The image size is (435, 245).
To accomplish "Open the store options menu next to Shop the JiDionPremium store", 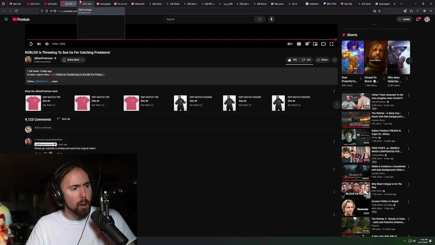I will [334, 91].
